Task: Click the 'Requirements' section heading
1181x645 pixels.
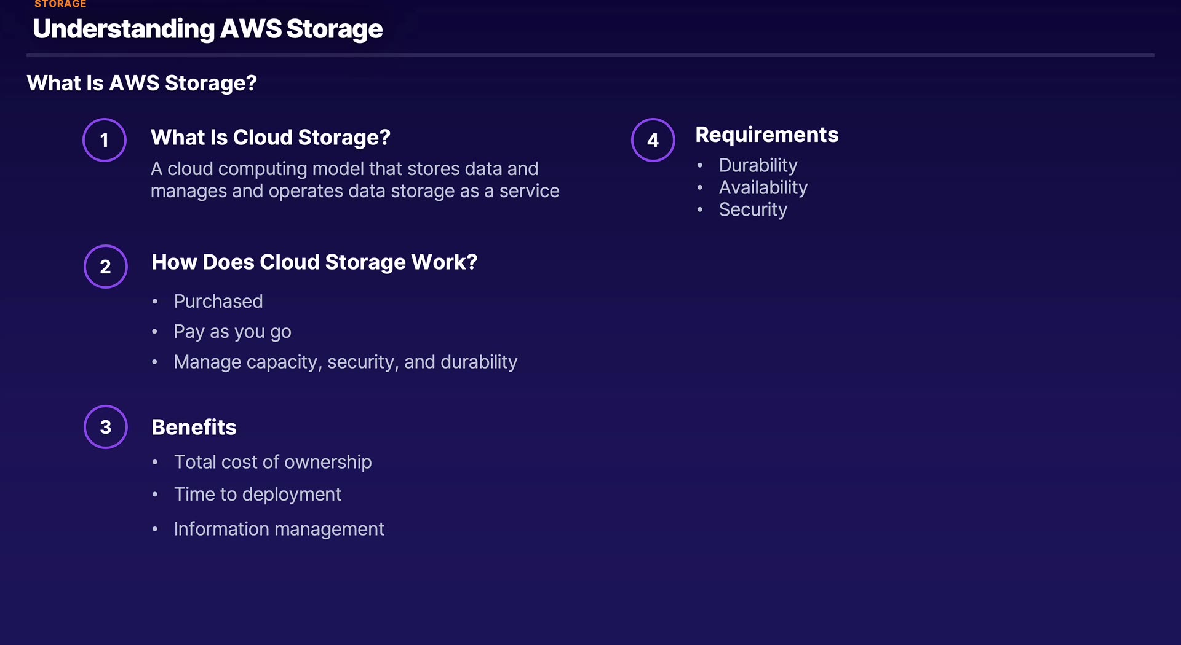Action: click(767, 135)
